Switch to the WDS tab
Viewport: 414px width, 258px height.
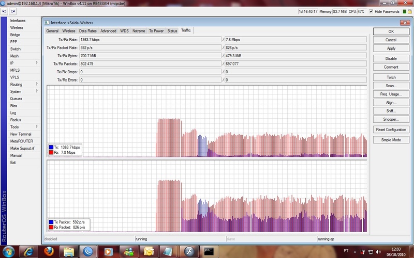tap(124, 31)
